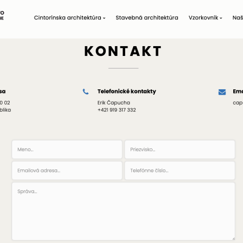Click the blue envelope email icon
Viewport: 243px width, 243px height.
click(222, 92)
